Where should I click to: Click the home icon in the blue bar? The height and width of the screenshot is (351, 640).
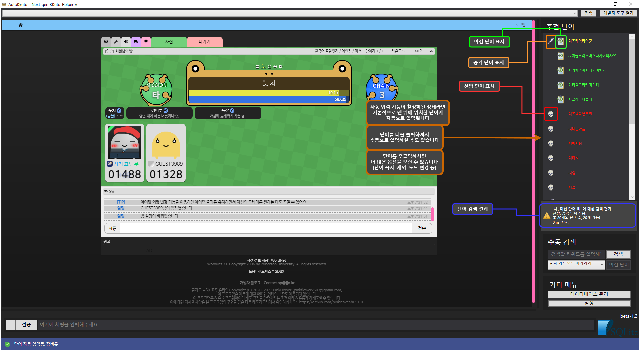(x=21, y=25)
